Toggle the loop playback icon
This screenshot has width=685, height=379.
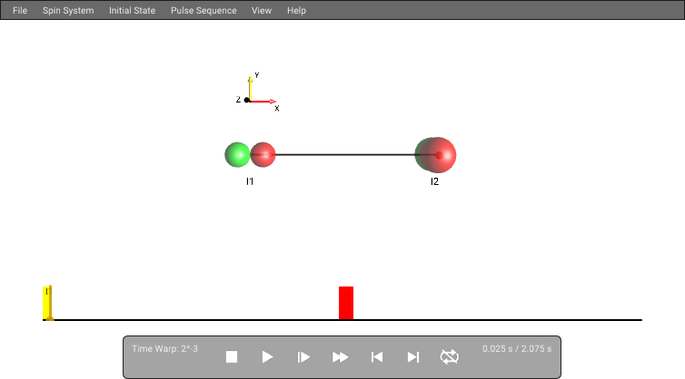coord(450,356)
